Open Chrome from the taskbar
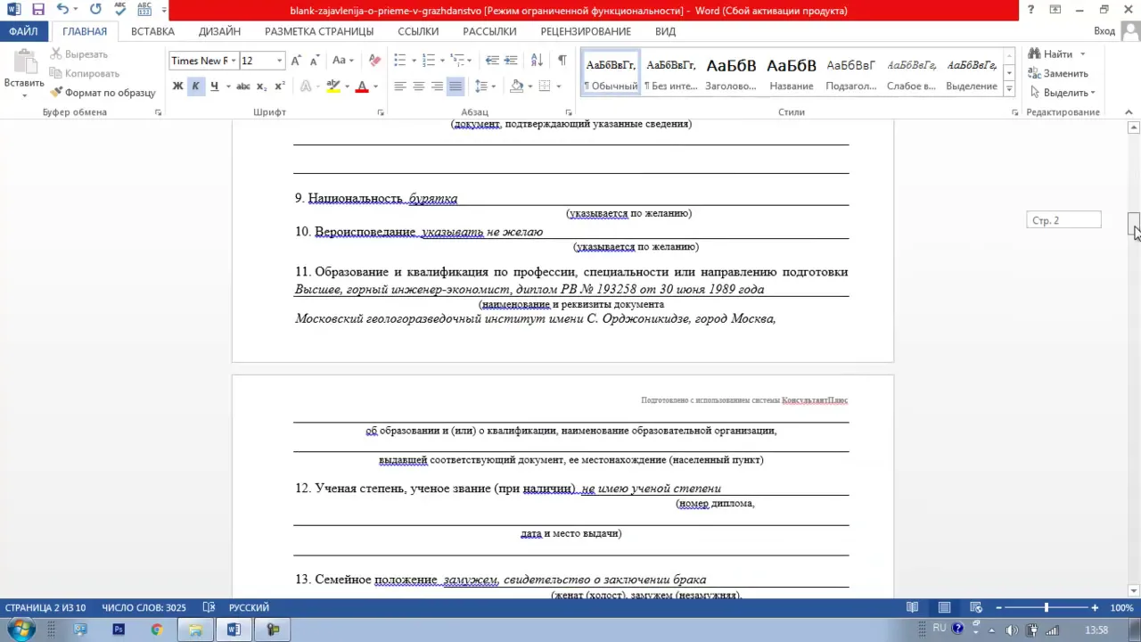Image resolution: width=1141 pixels, height=642 pixels. [157, 630]
